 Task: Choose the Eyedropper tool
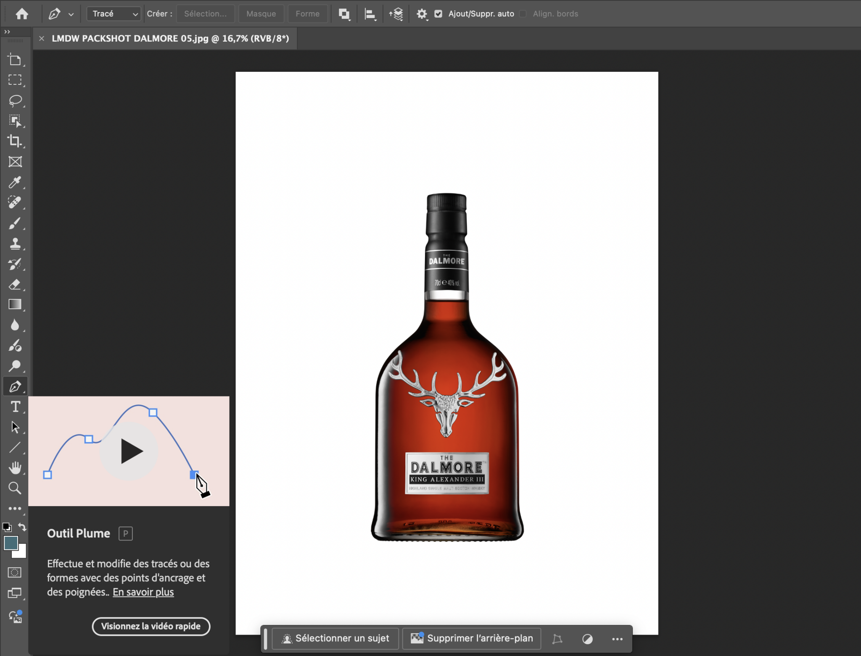(x=15, y=182)
